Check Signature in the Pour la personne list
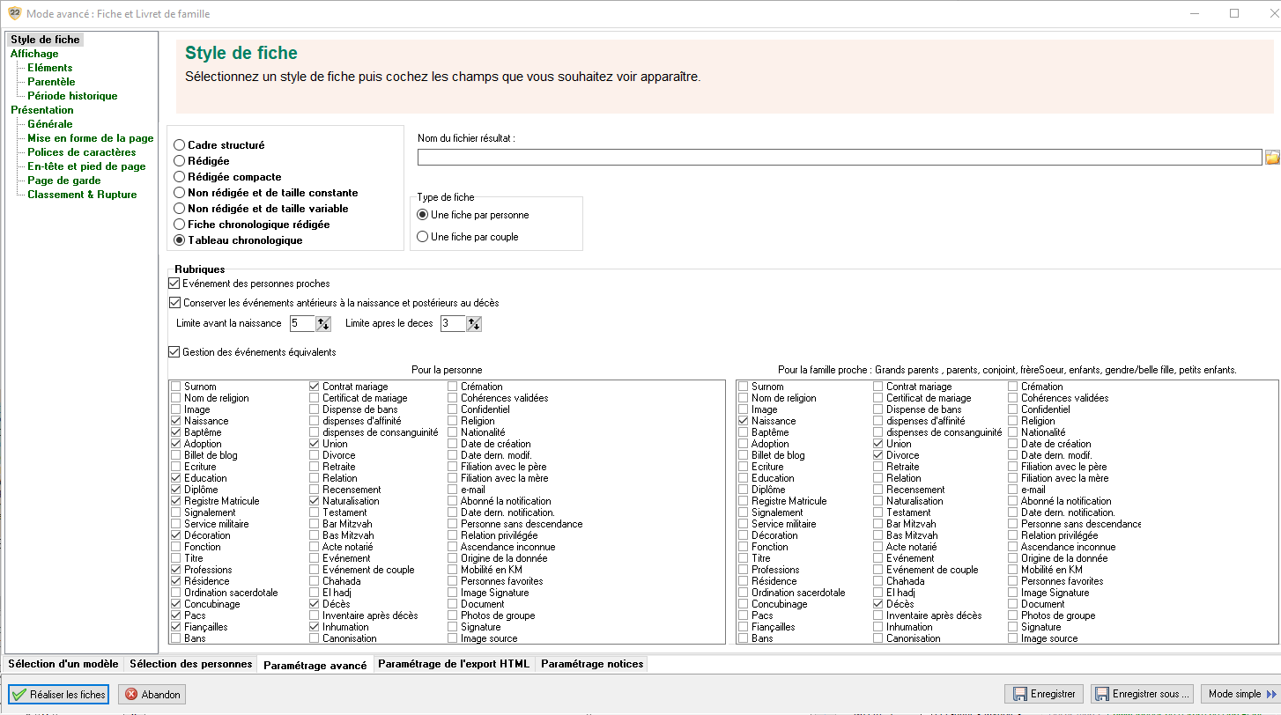The height and width of the screenshot is (715, 1281). pos(453,627)
